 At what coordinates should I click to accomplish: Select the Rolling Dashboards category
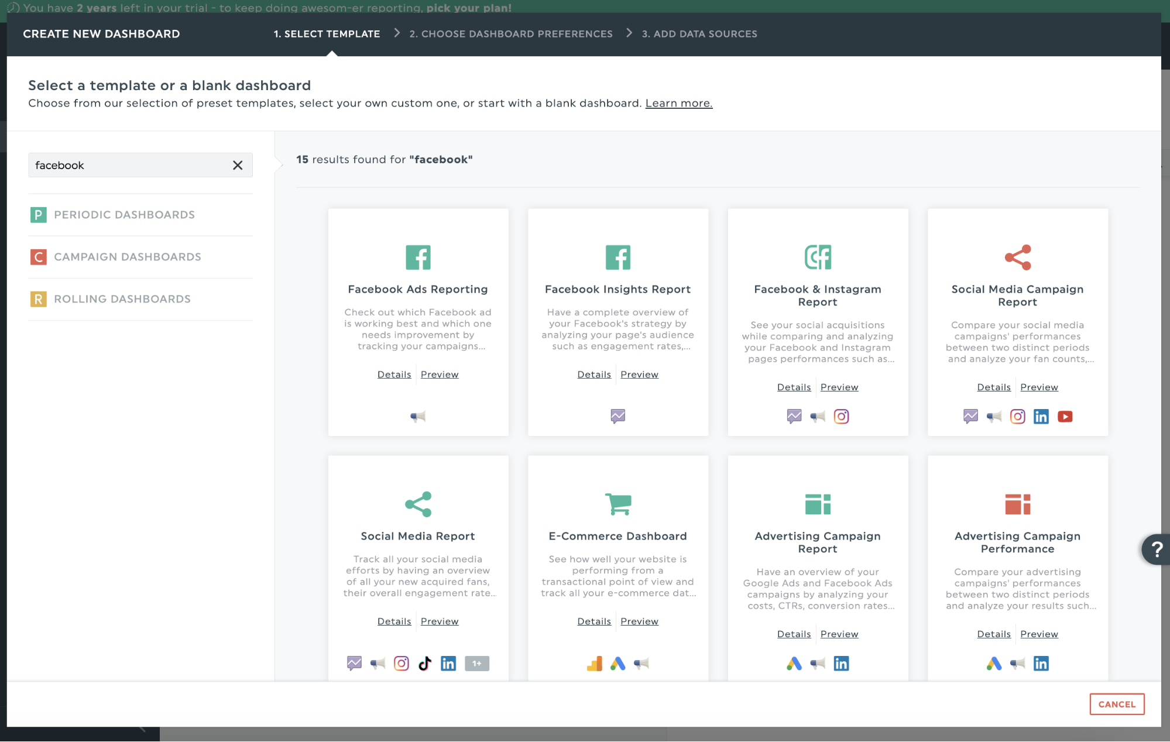[x=140, y=299]
